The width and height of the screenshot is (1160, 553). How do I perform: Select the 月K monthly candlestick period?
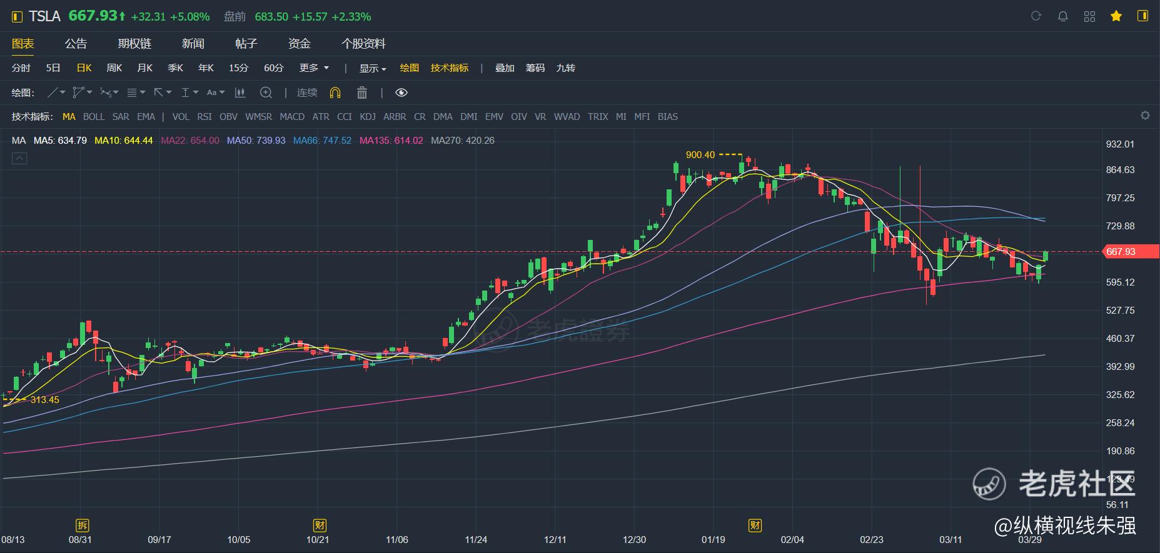pyautogui.click(x=145, y=67)
